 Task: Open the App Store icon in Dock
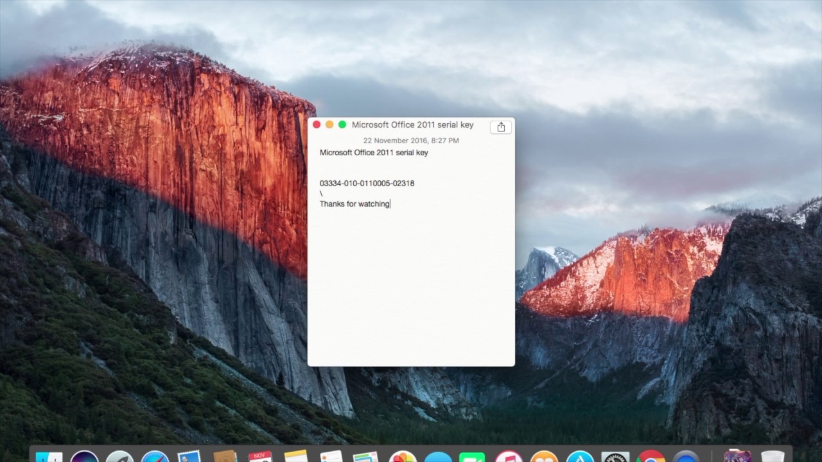point(580,458)
